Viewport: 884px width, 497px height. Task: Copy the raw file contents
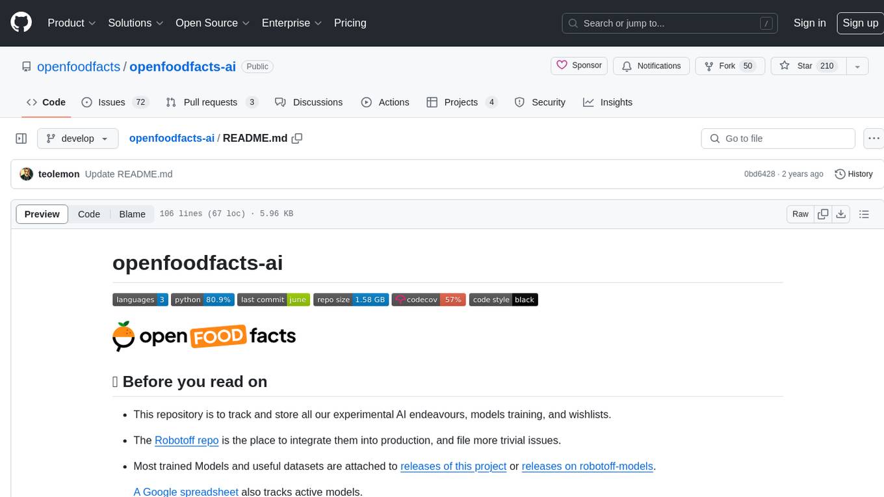pos(823,214)
